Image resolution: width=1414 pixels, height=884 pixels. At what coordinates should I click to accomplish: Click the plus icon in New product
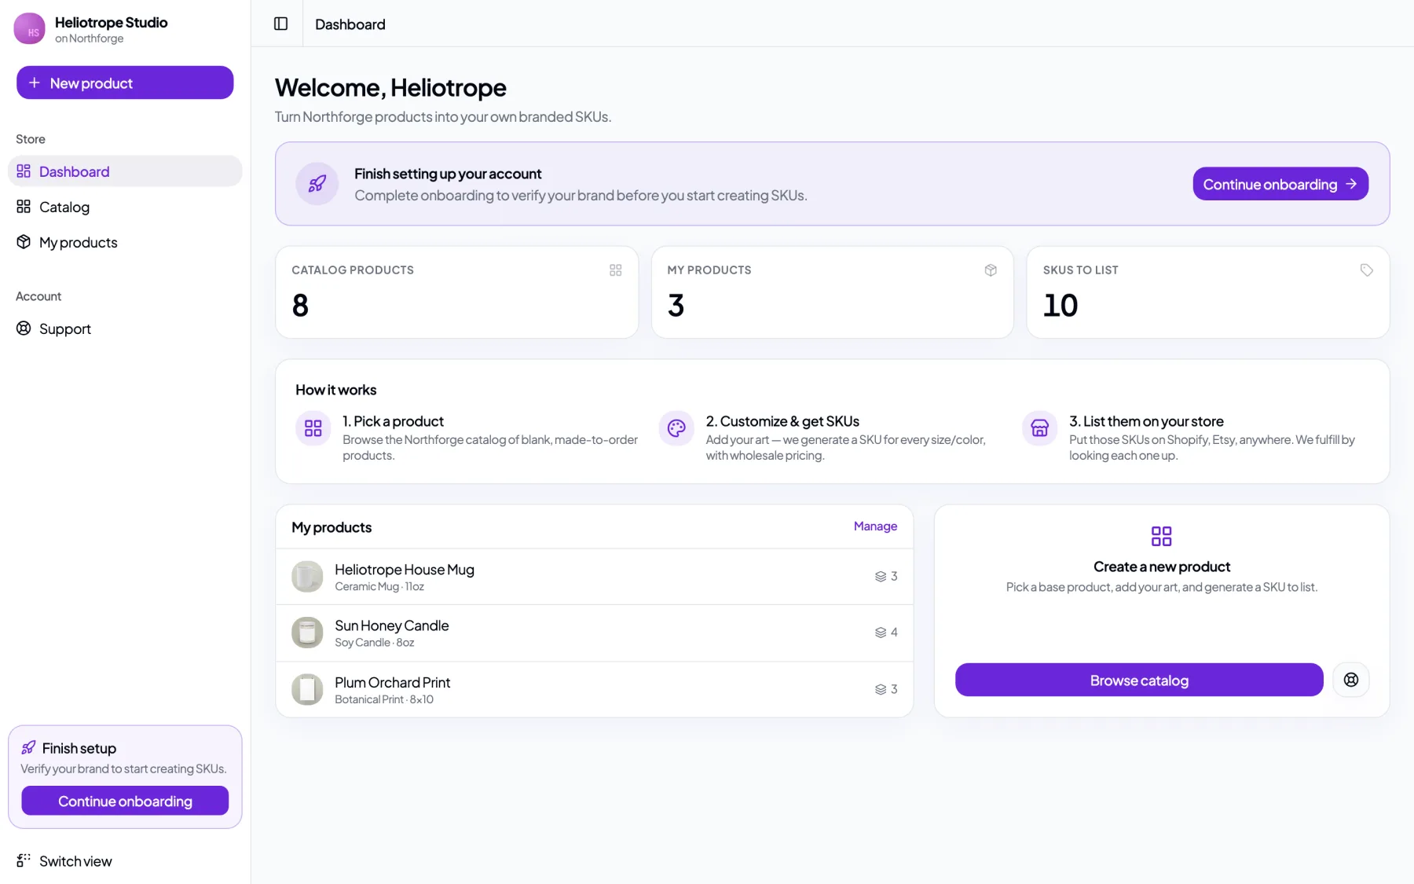(x=34, y=83)
